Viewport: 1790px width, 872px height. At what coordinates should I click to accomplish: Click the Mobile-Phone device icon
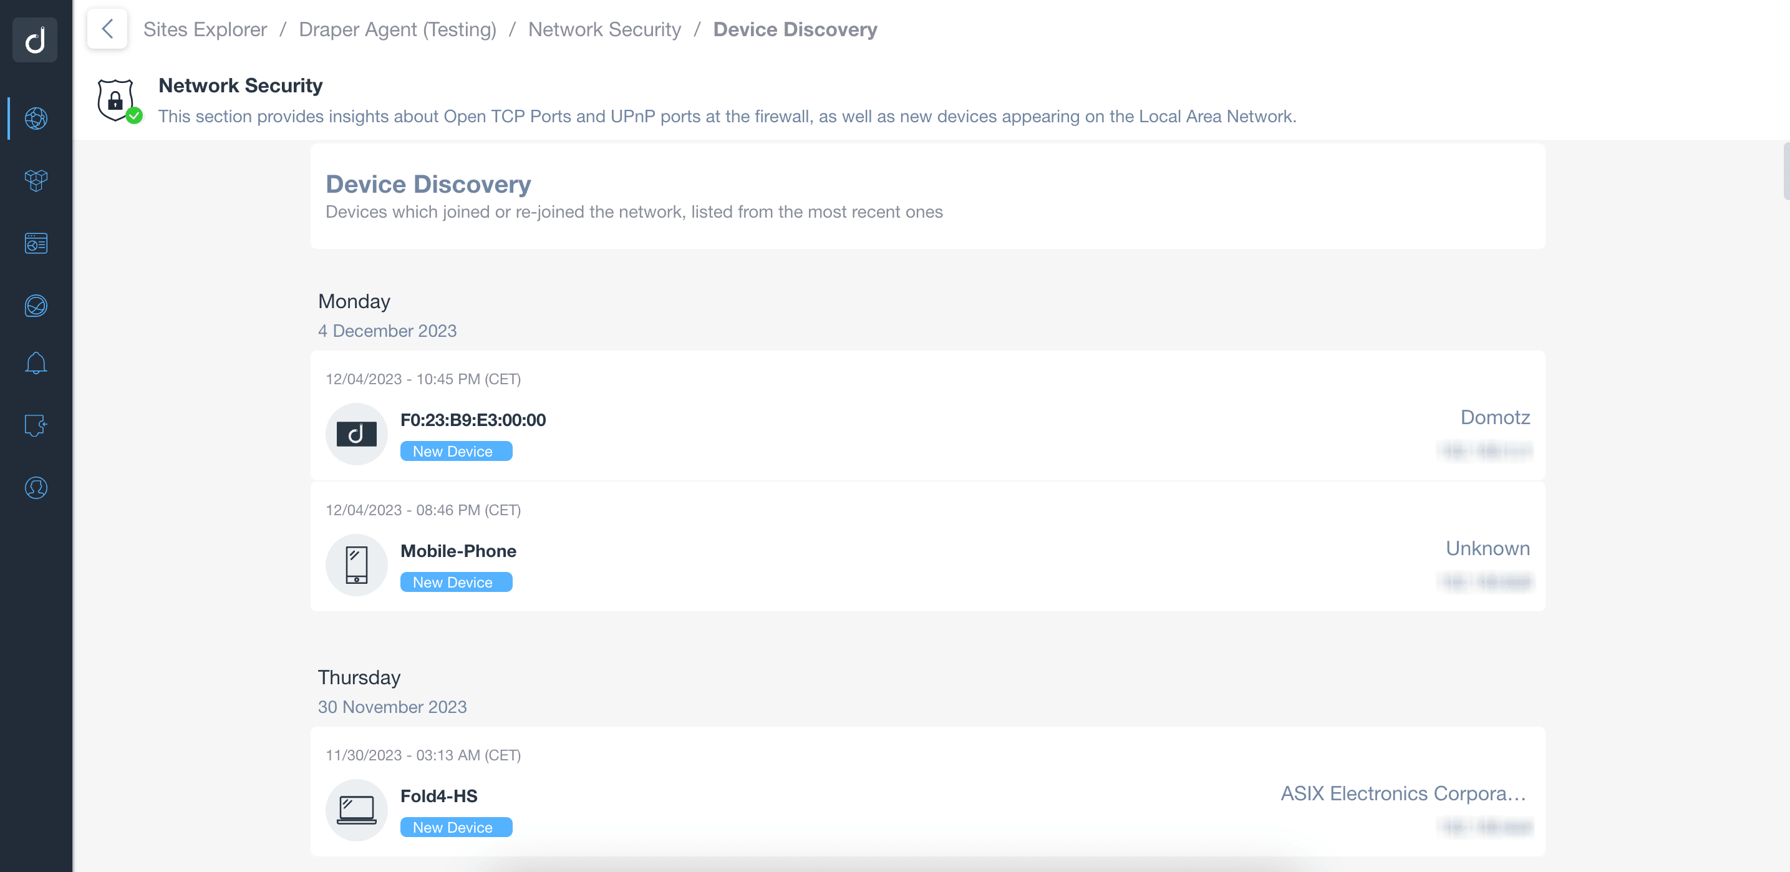pos(357,565)
